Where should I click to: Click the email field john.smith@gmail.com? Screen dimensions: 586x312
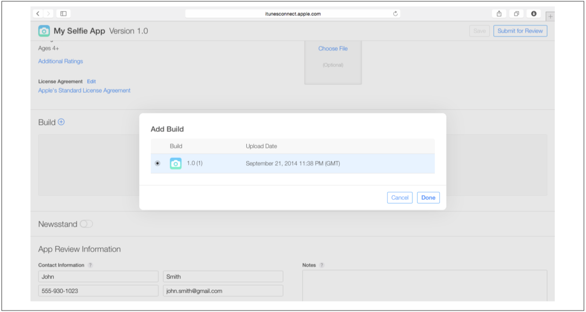coord(223,291)
